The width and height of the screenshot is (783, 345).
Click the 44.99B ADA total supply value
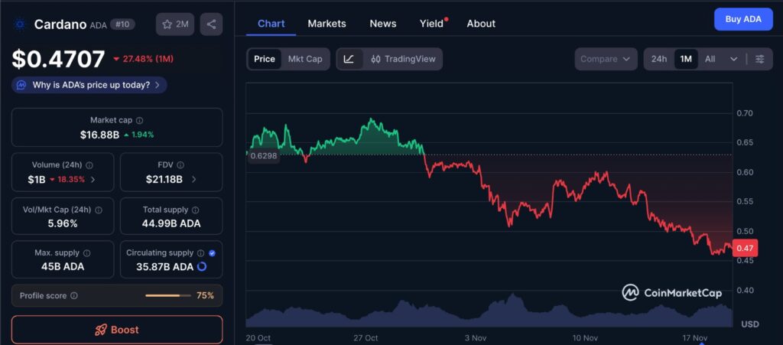171,223
